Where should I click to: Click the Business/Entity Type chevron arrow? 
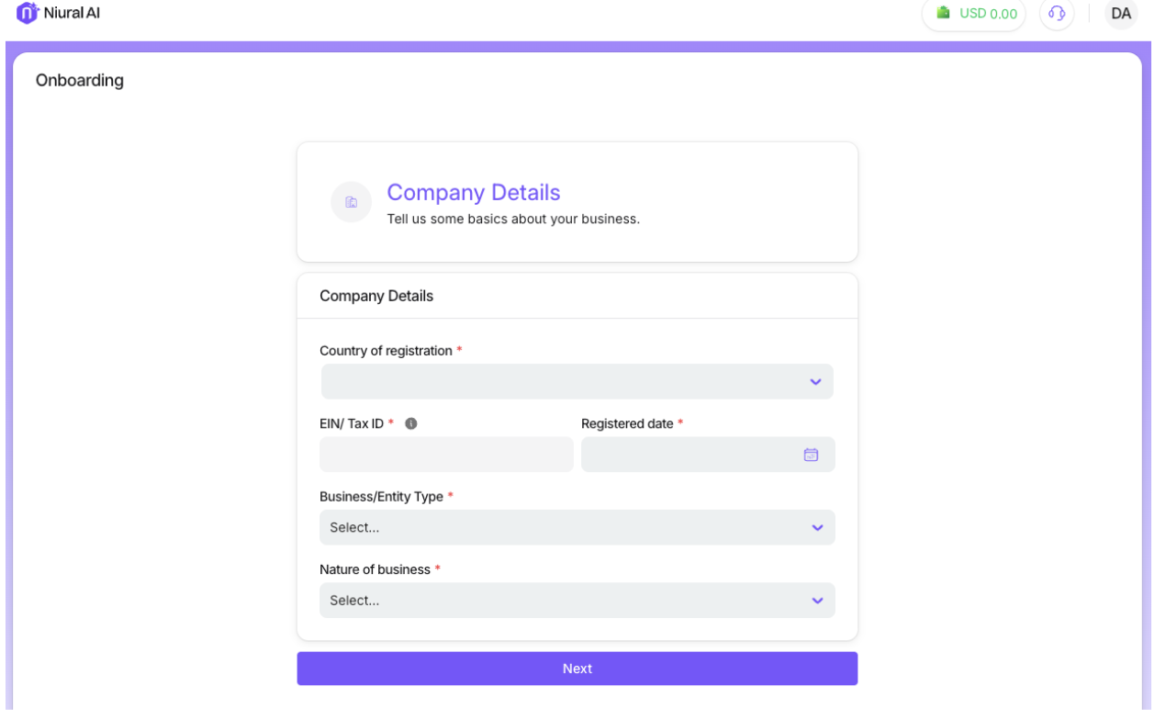coord(817,527)
